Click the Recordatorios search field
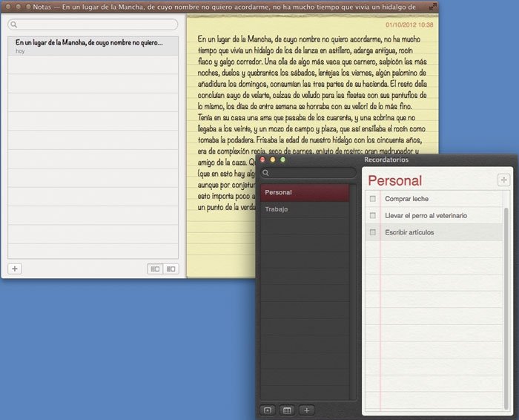The width and height of the screenshot is (519, 420). pyautogui.click(x=308, y=173)
